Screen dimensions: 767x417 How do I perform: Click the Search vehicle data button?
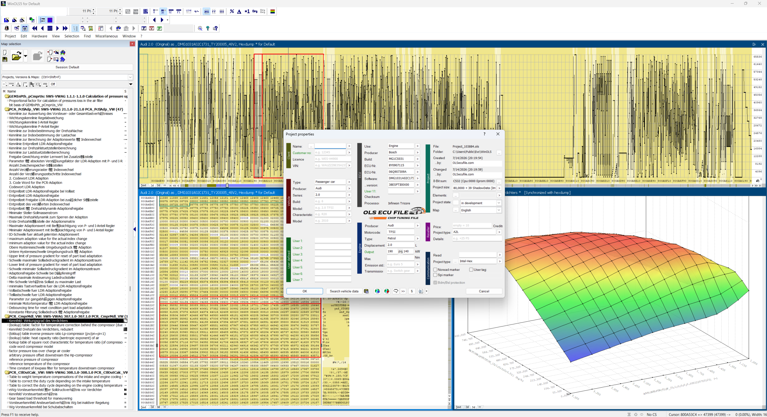[x=344, y=291]
